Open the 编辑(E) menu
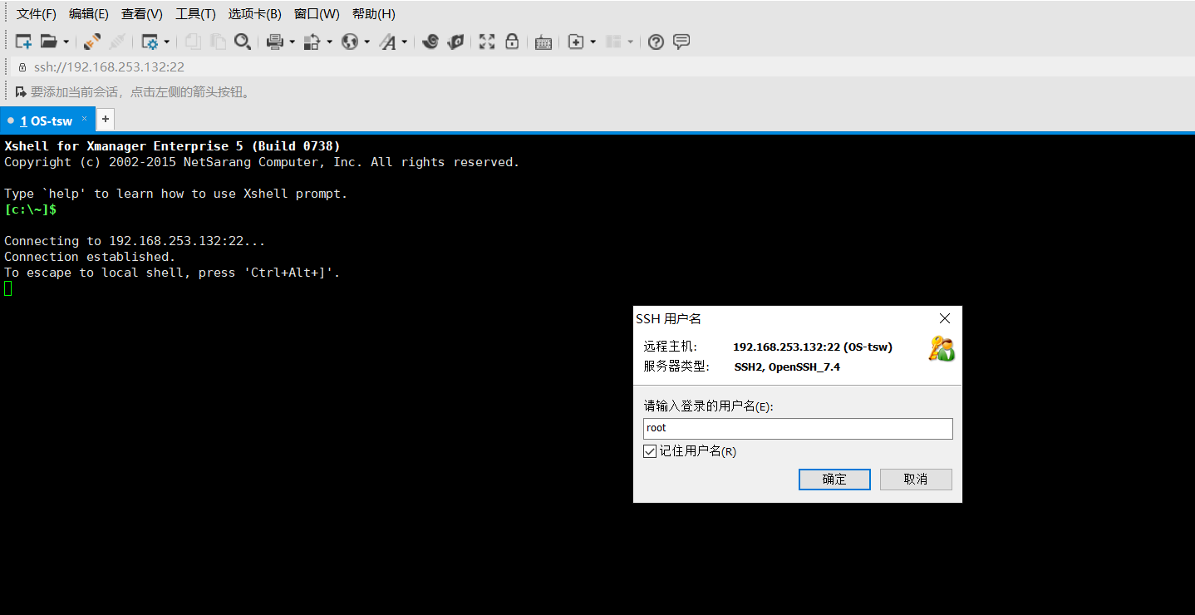The width and height of the screenshot is (1195, 615). [x=89, y=14]
